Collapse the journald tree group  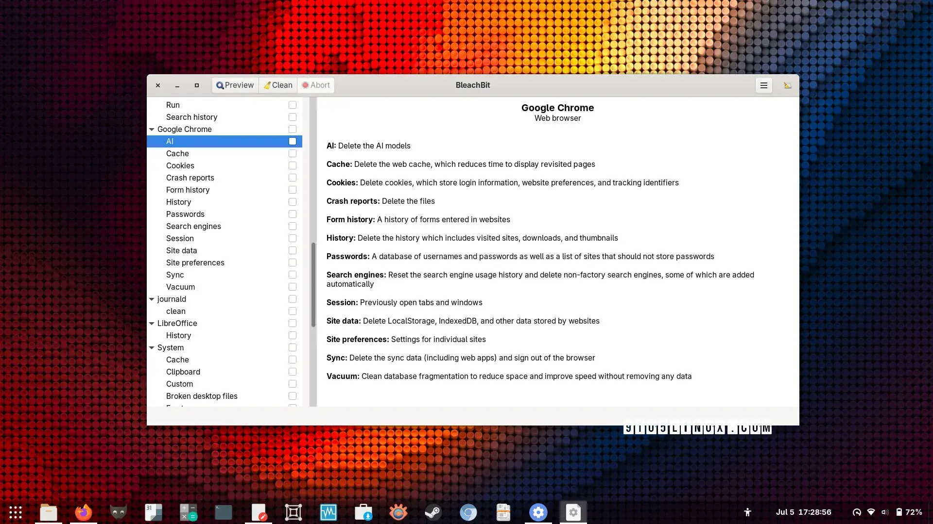pyautogui.click(x=152, y=299)
